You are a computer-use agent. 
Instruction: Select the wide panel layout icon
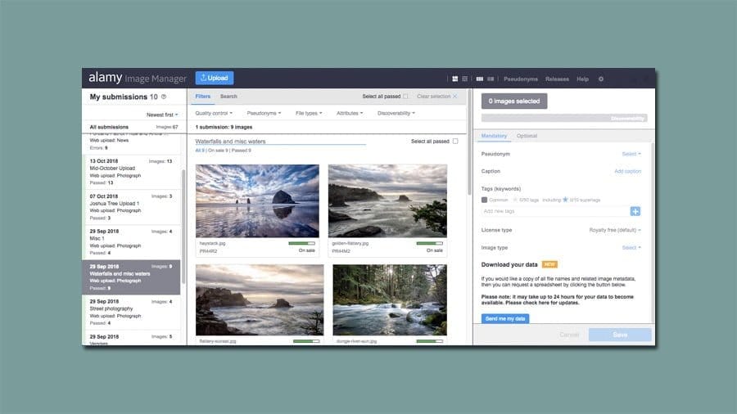tap(480, 79)
